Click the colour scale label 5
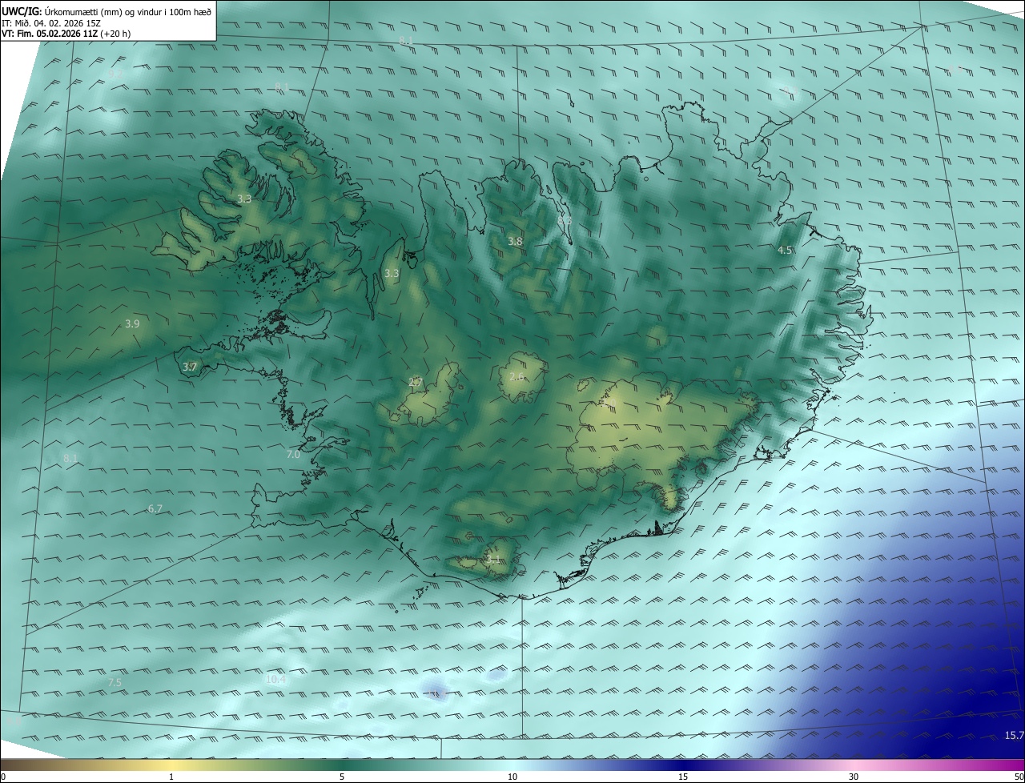The image size is (1025, 783). [x=342, y=777]
